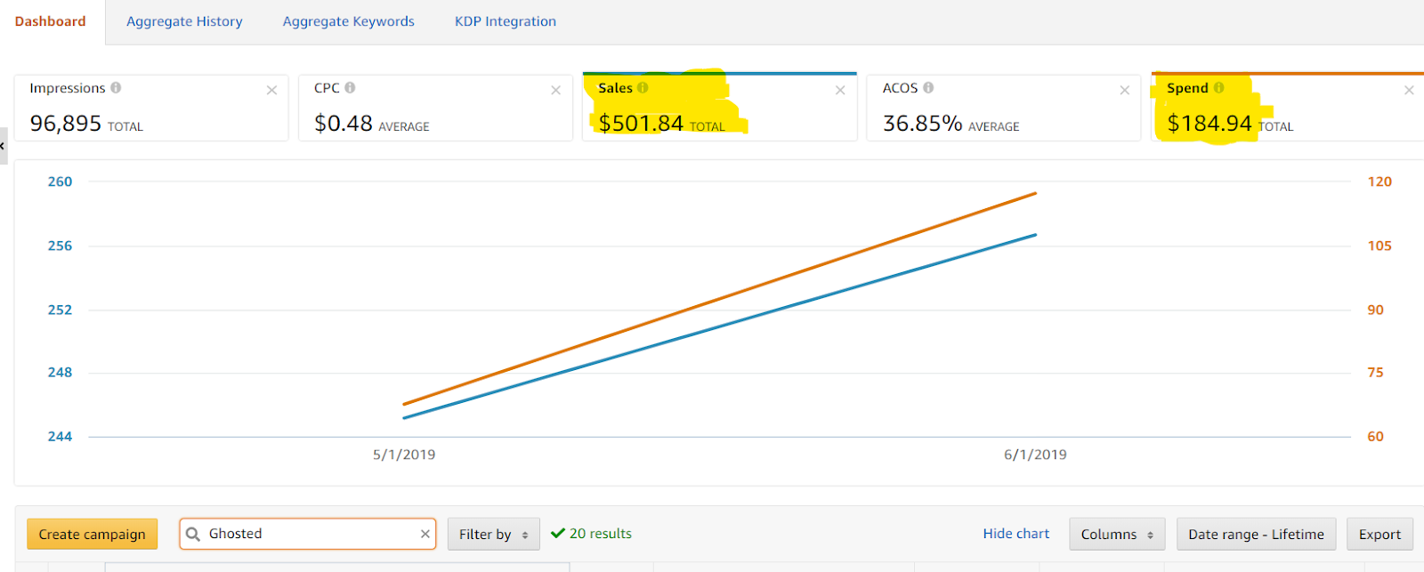Click the Spend info icon
This screenshot has width=1424, height=572.
point(1218,88)
